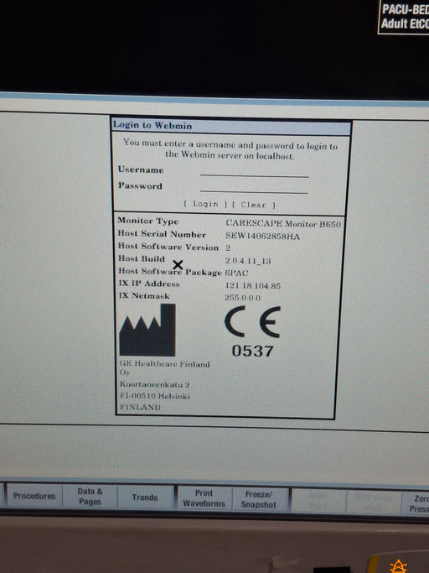Click the IX IP Address label
The image size is (429, 573).
[x=149, y=284]
